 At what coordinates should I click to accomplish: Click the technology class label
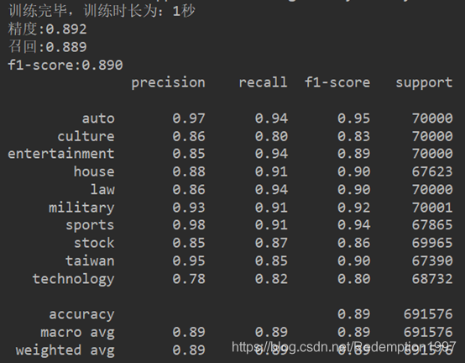pyautogui.click(x=73, y=279)
